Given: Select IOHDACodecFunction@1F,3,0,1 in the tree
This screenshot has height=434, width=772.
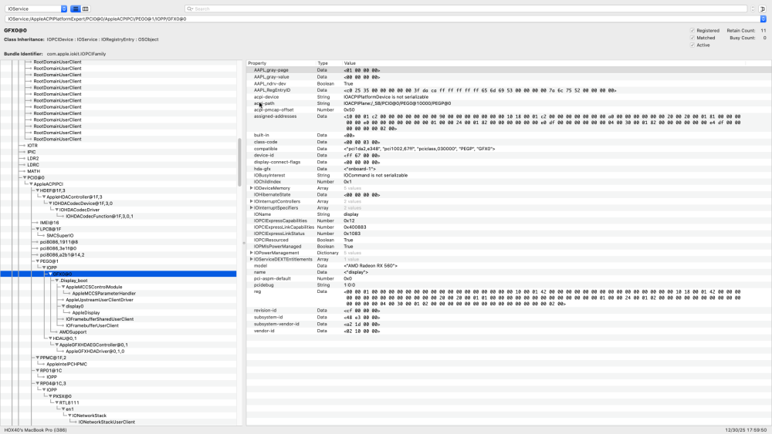Looking at the screenshot, I should 100,217.
